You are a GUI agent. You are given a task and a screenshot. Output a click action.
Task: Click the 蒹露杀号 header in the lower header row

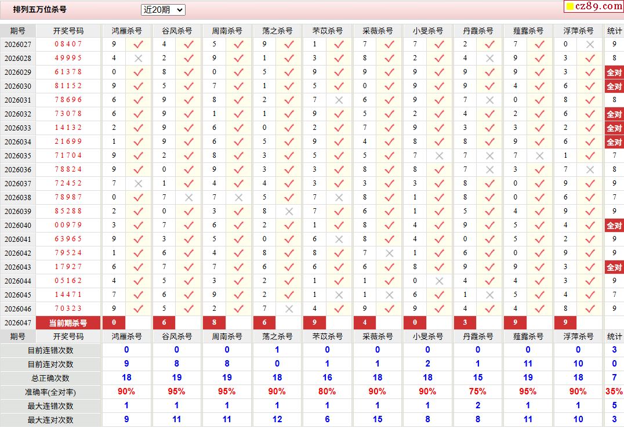[x=528, y=337]
